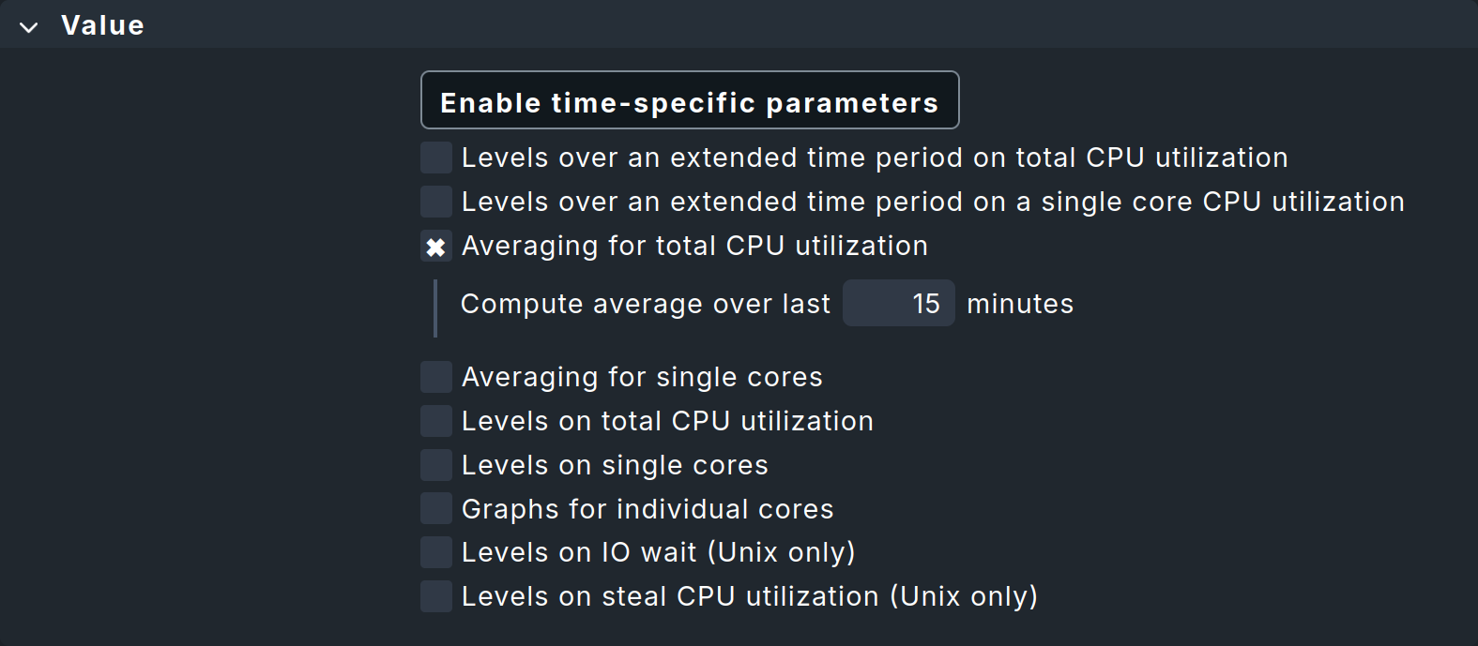The width and height of the screenshot is (1478, 646).
Task: Click 'Enable time-specific parameters'
Action: (690, 100)
